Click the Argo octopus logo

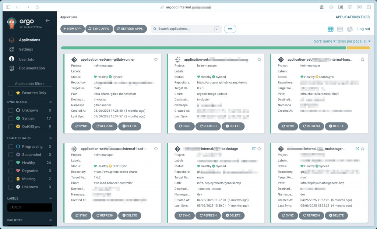[11, 23]
